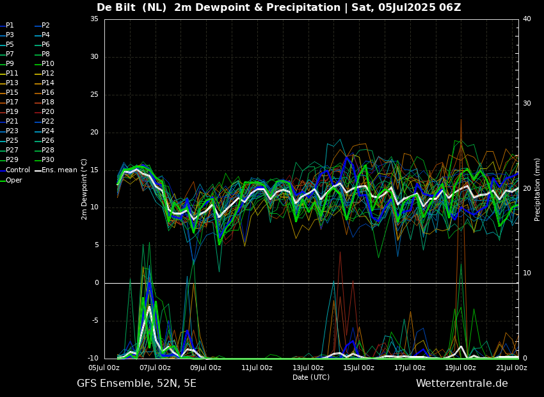
Task: Click the 13Jul 00z date tick label
Action: (308, 368)
